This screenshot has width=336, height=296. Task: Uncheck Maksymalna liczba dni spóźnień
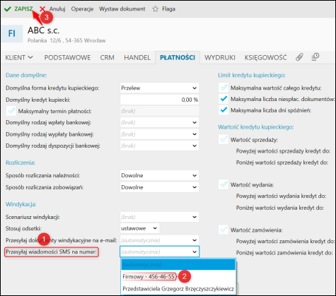tap(224, 110)
